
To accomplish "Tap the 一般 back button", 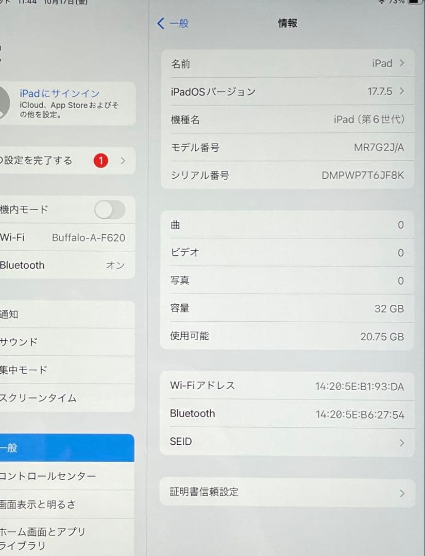I will pyautogui.click(x=173, y=24).
